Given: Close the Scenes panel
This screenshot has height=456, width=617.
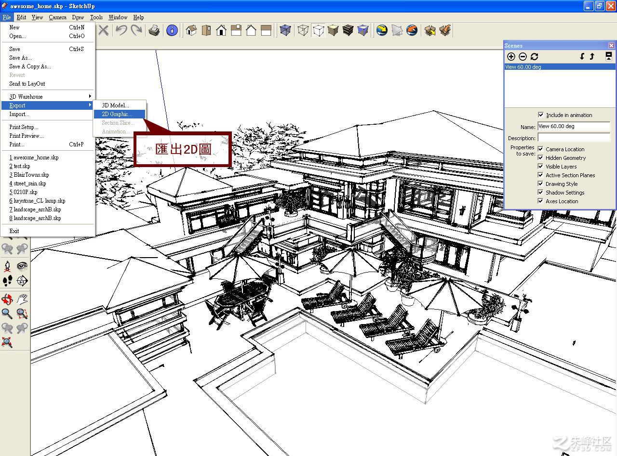Looking at the screenshot, I should pyautogui.click(x=611, y=45).
